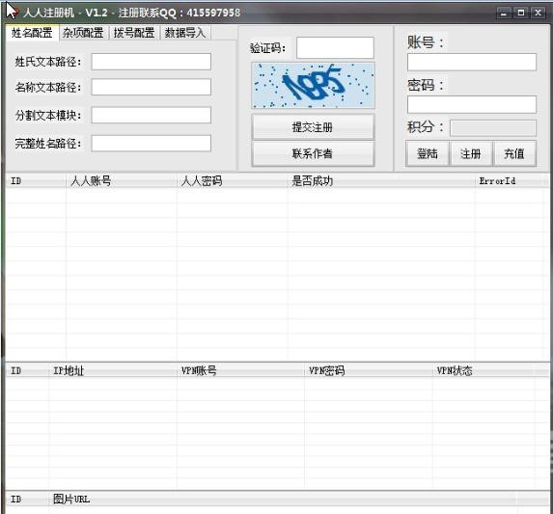This screenshot has width=553, height=514.
Task: Switch to the 姓名配置 tab
Action: [x=32, y=33]
